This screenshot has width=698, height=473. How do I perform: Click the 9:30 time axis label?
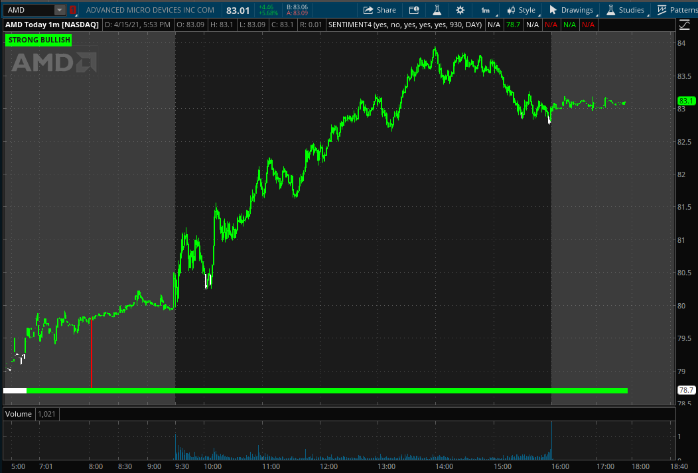(x=182, y=466)
